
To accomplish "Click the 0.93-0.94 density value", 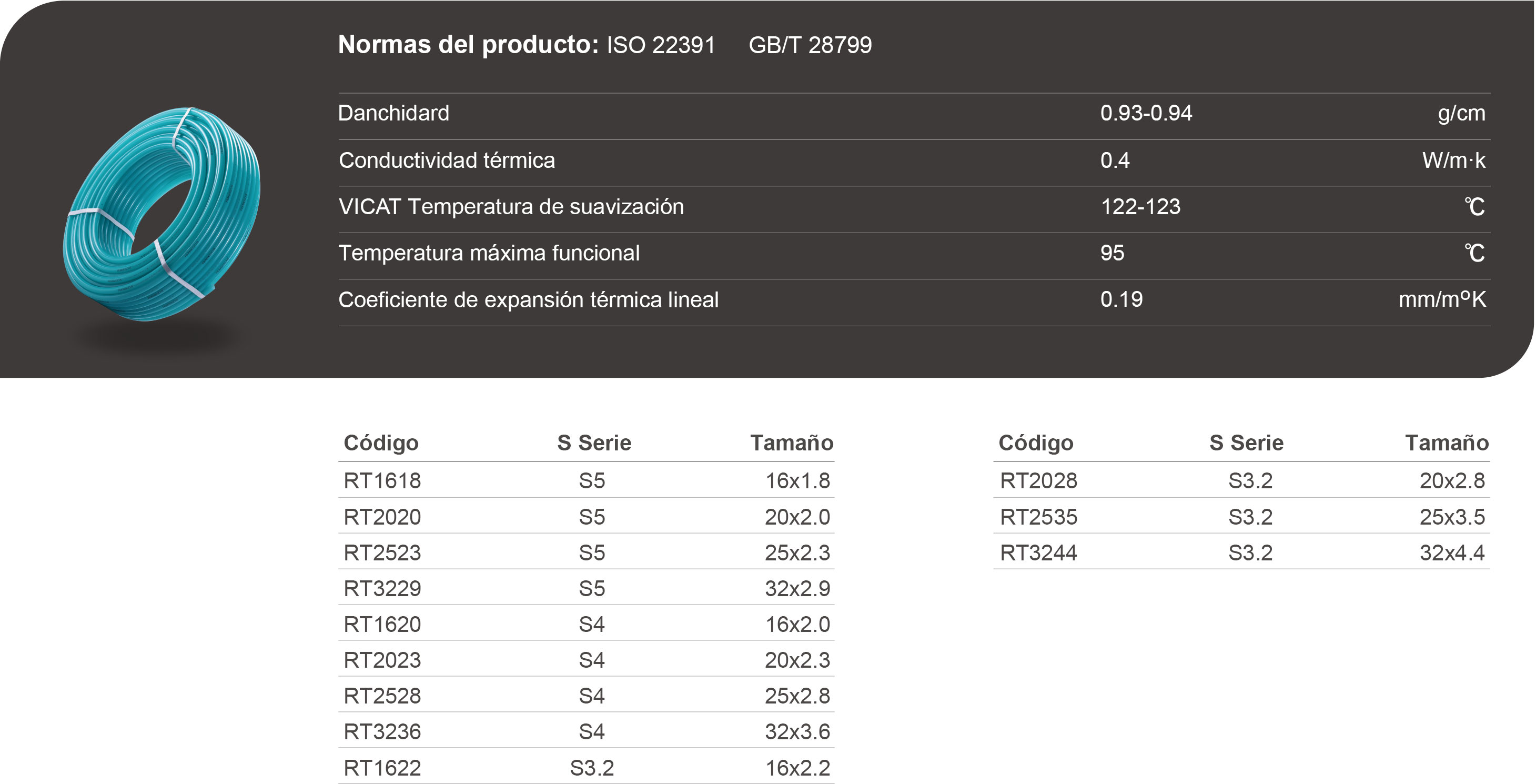I will [1146, 113].
